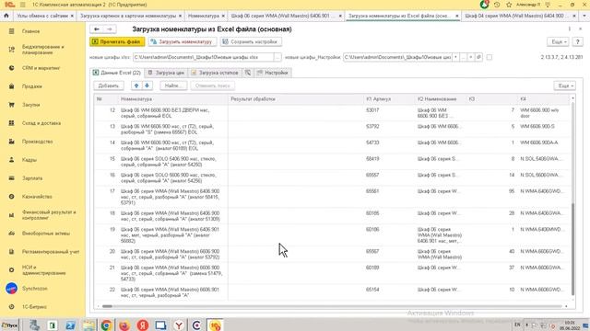590x331 pixels.
Task: Open Firefox from the Windows taskbar
Action: point(124,325)
